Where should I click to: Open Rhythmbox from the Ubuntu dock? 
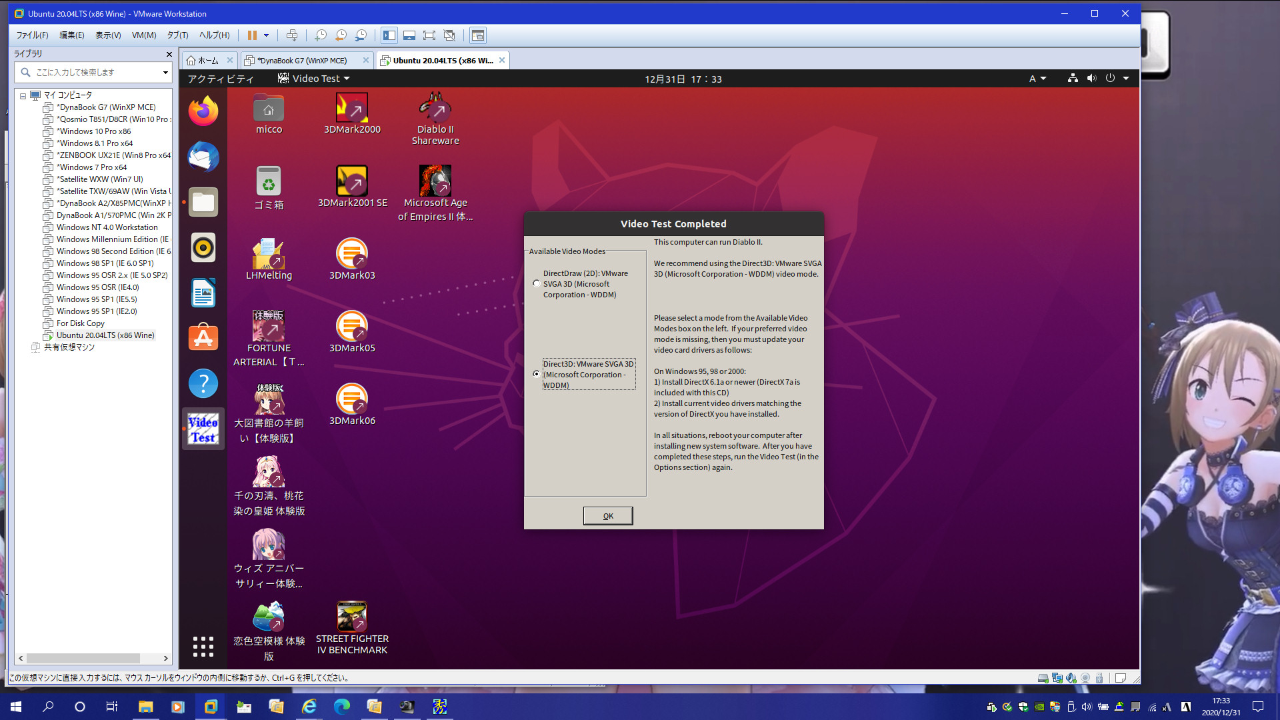203,248
